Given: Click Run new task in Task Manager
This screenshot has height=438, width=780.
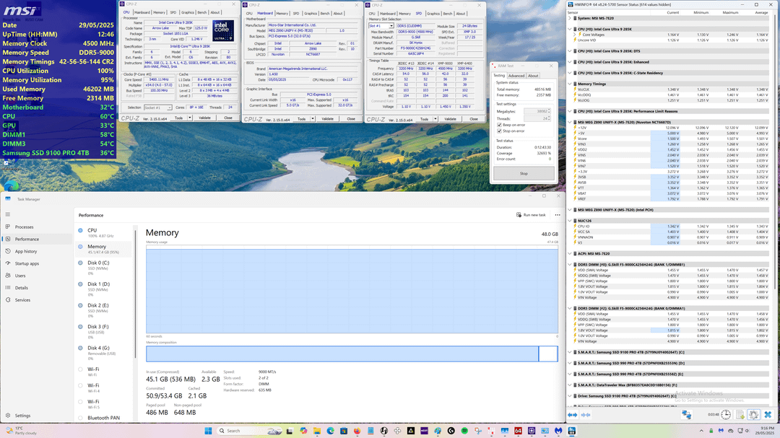Looking at the screenshot, I should (531, 215).
